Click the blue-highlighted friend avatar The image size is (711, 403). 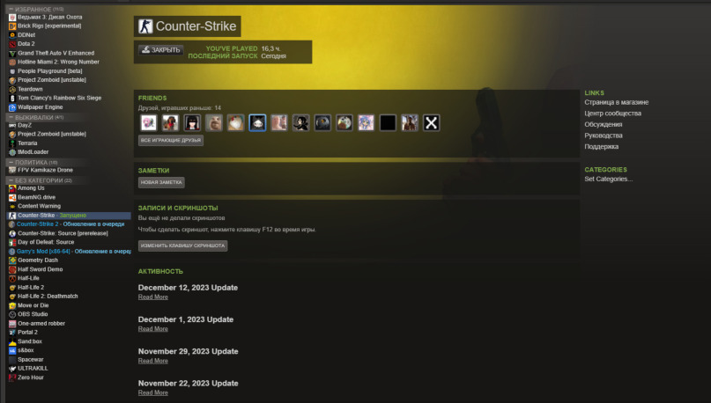[x=257, y=122]
